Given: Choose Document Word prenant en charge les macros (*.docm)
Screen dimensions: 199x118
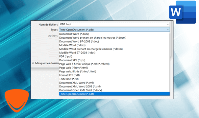Looking at the screenshot, I should [x=114, y=38].
